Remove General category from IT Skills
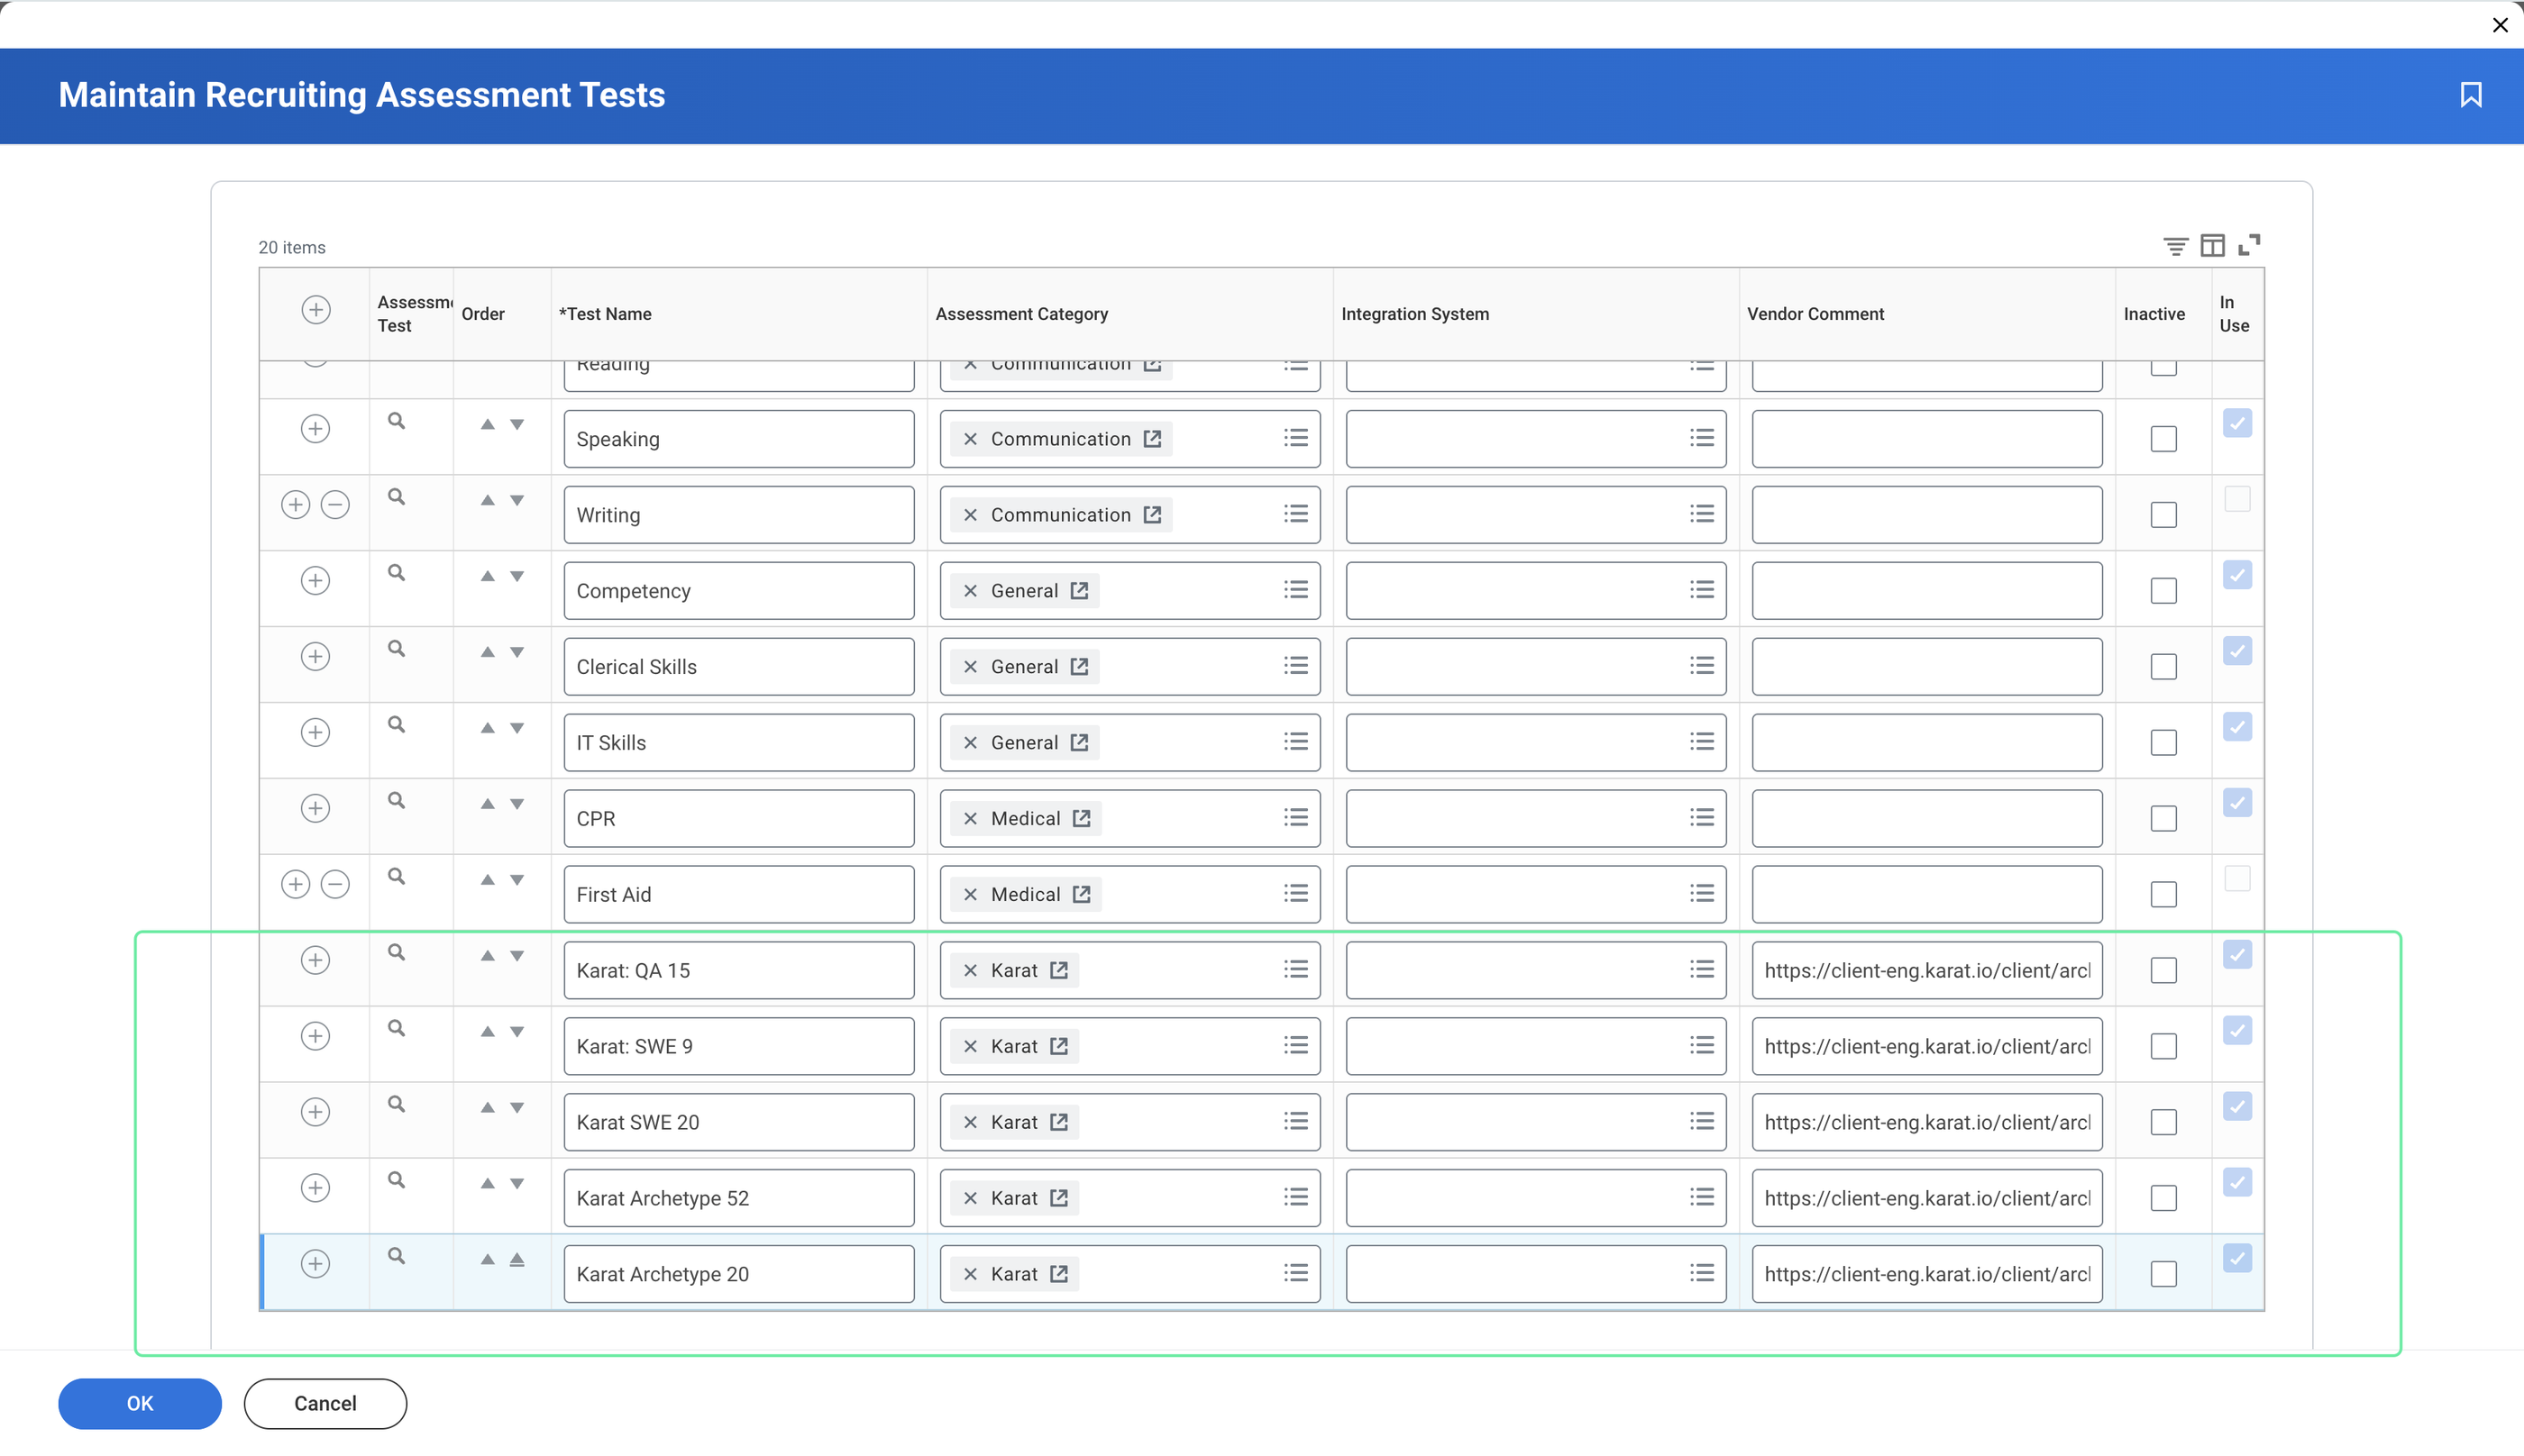Screen dimensions: 2524x1456 click(969, 743)
